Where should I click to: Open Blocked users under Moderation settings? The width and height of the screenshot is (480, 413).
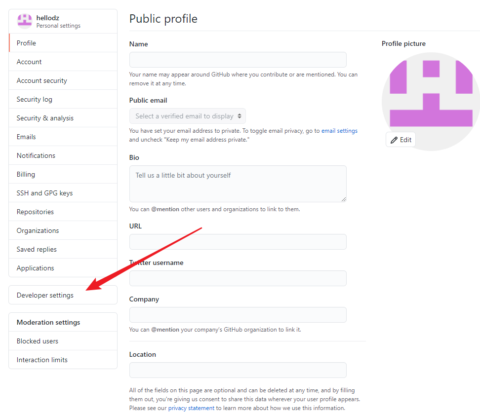pyautogui.click(x=37, y=340)
